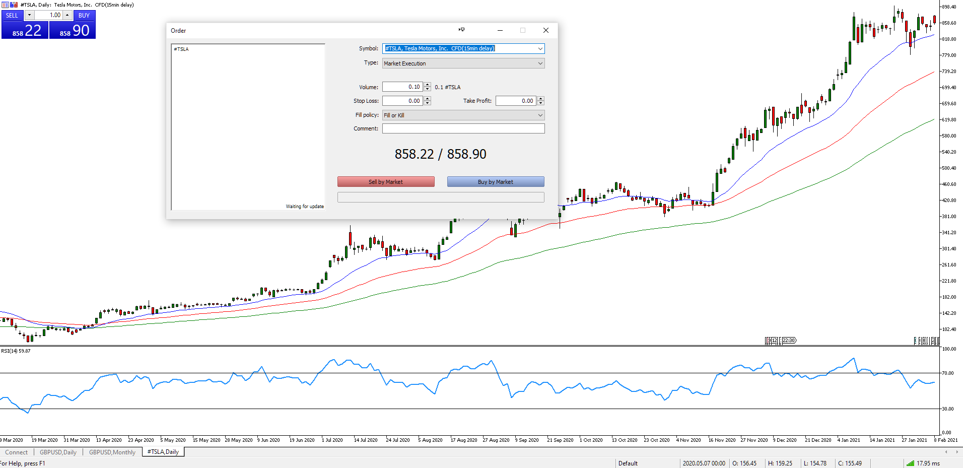Viewport: 963px width, 468px height.
Task: Click the 22:30 event marker on chart
Action: (x=789, y=341)
